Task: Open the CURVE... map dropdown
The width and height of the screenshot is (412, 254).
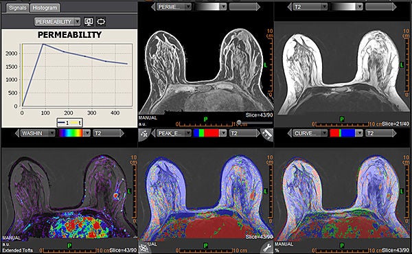Action: 310,133
